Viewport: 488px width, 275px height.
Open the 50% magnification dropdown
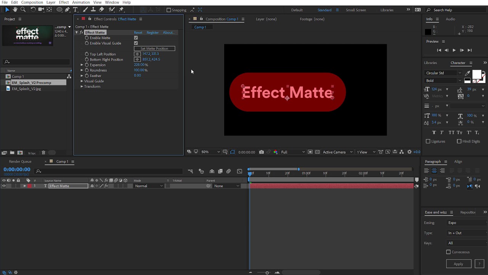[210, 152]
